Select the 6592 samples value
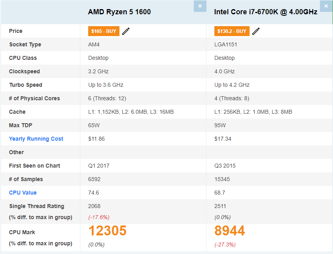Screen dimensions: 333x254 94,179
